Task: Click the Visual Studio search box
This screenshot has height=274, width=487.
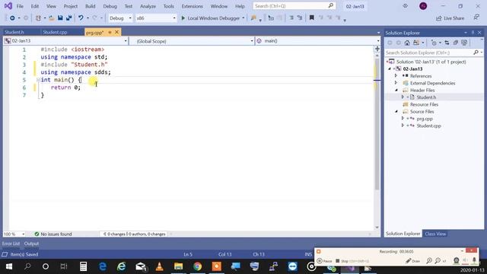Action: coord(294,6)
